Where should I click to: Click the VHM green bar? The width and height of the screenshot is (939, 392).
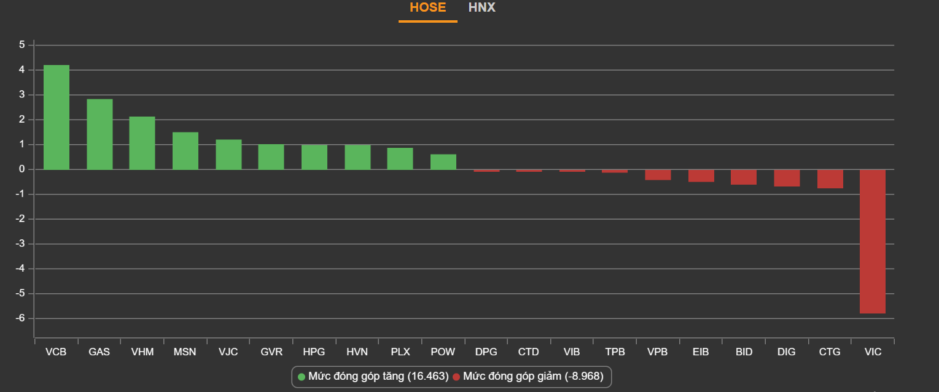tap(142, 143)
